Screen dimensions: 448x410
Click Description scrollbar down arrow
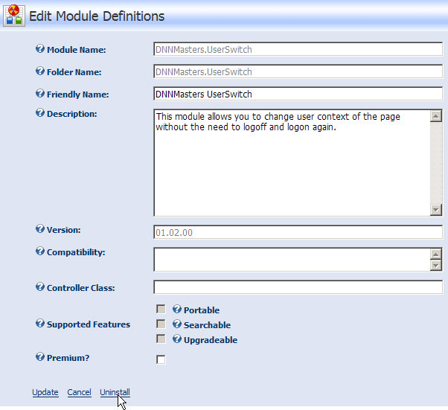point(436,210)
